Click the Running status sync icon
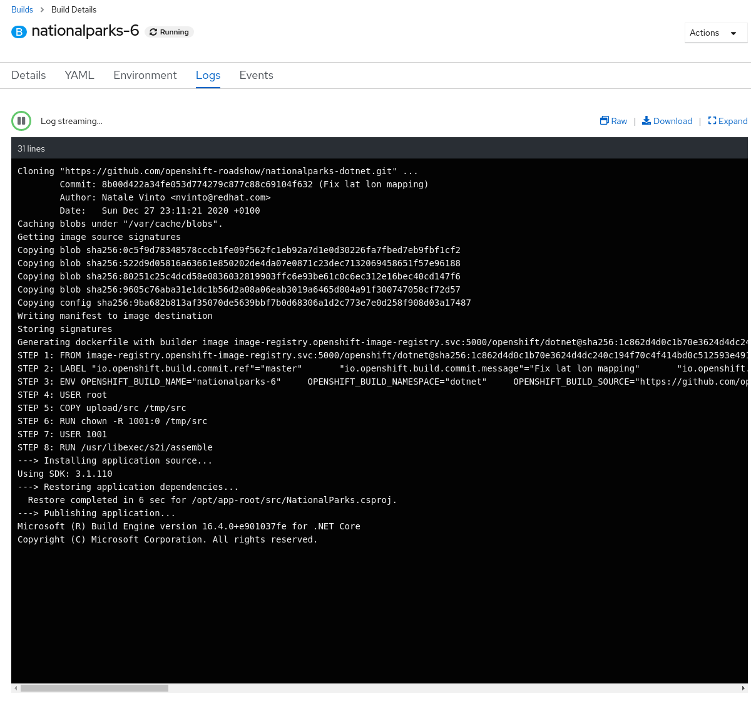Viewport: 751px width, 701px height. (153, 32)
